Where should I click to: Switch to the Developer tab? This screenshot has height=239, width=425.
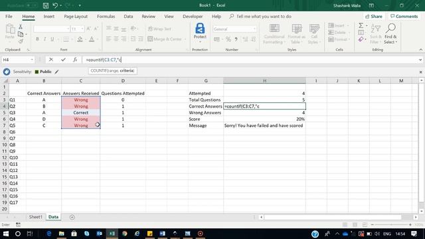tap(193, 17)
